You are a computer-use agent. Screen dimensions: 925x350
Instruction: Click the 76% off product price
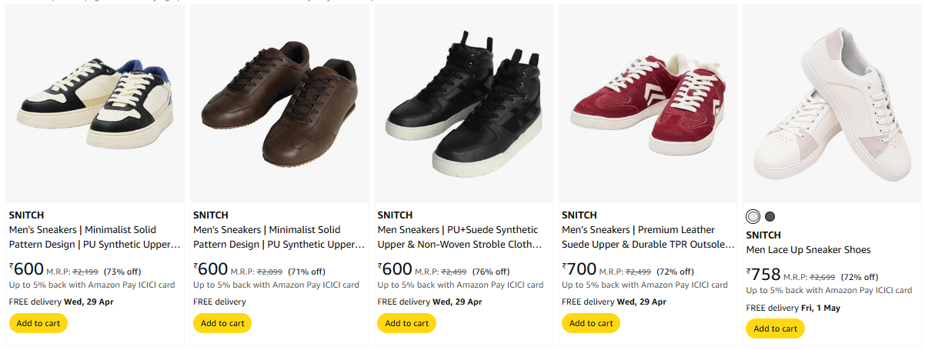click(x=396, y=269)
